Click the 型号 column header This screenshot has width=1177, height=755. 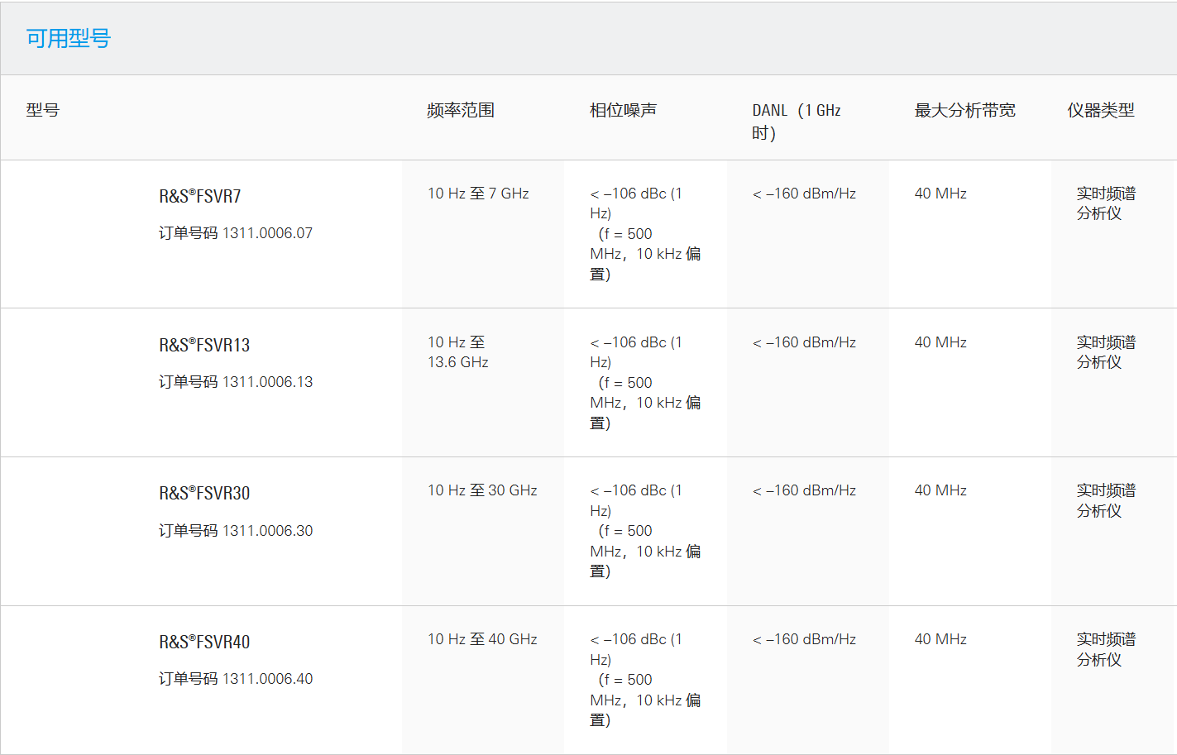[x=43, y=110]
